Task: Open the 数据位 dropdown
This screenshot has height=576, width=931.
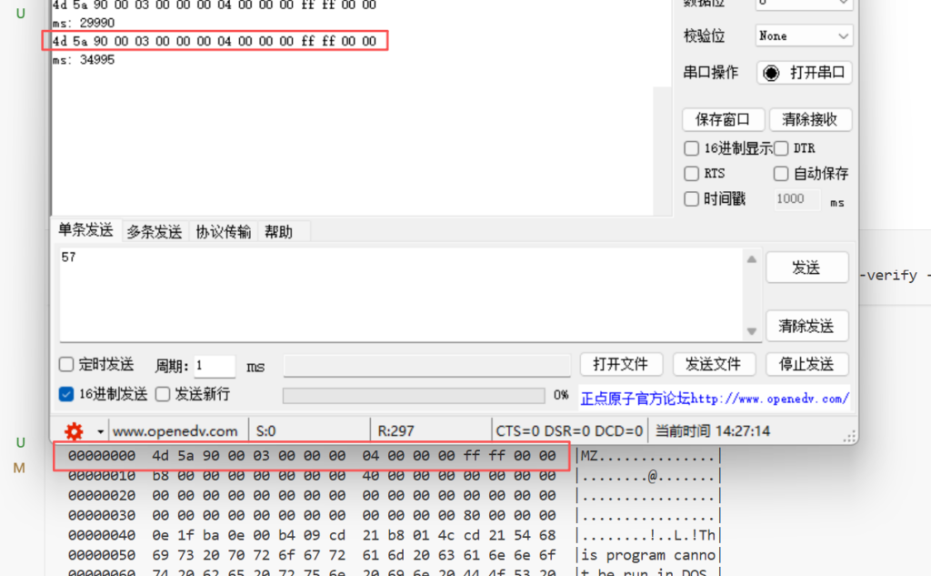Action: 804,3
